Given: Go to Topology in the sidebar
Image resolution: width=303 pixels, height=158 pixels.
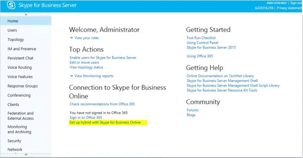Looking at the screenshot, I should (x=16, y=39).
